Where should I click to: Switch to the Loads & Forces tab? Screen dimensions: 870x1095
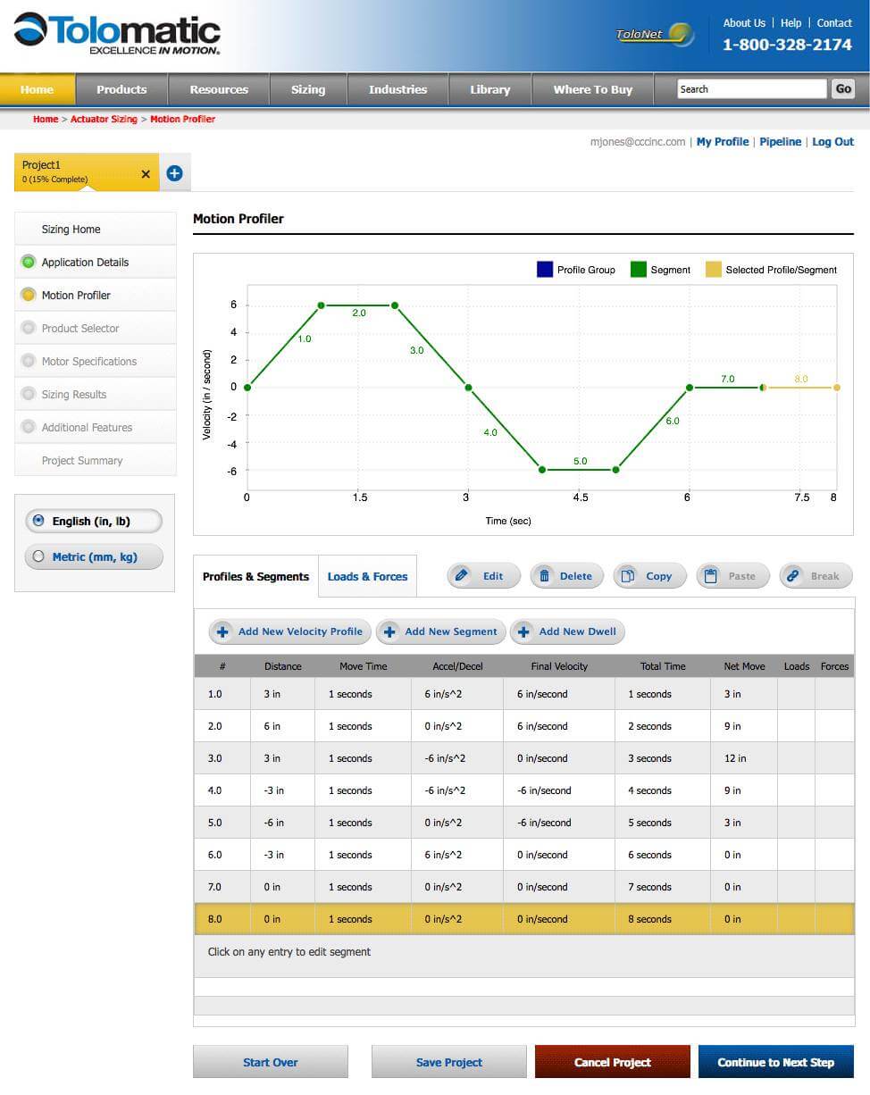coord(367,577)
